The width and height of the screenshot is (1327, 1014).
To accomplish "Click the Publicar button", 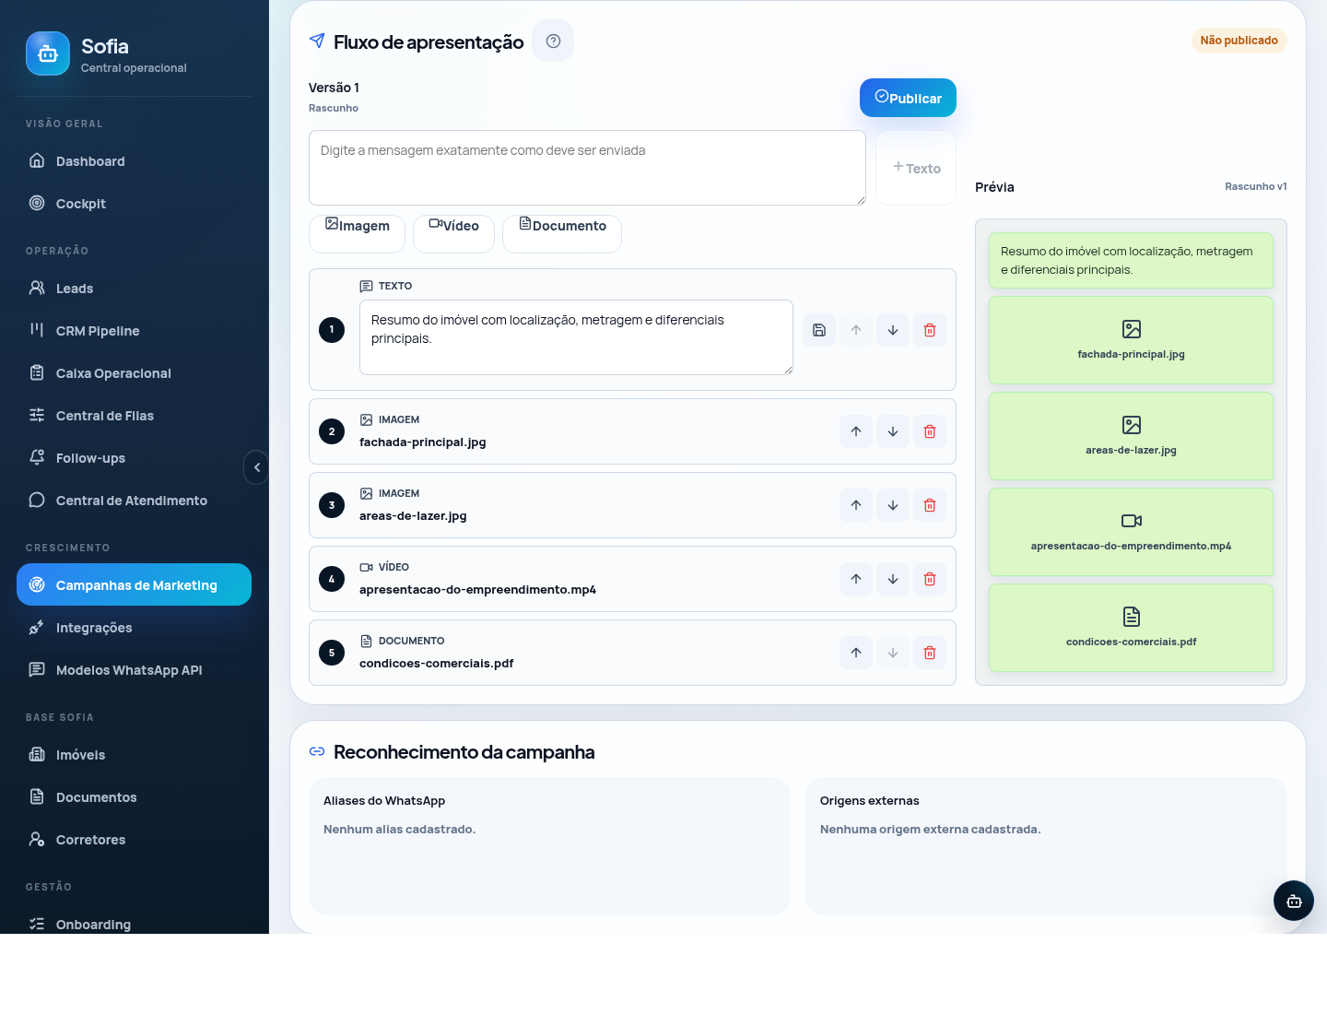I will 908,98.
